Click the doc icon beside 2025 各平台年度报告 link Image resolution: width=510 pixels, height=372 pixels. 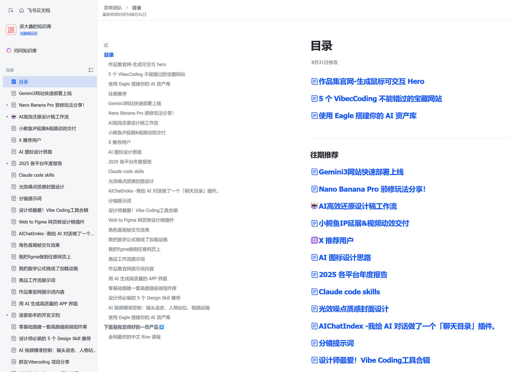pyautogui.click(x=314, y=274)
